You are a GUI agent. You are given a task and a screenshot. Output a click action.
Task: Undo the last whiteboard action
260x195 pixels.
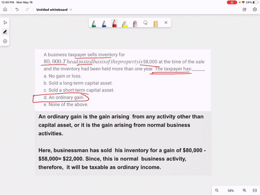(17, 9)
